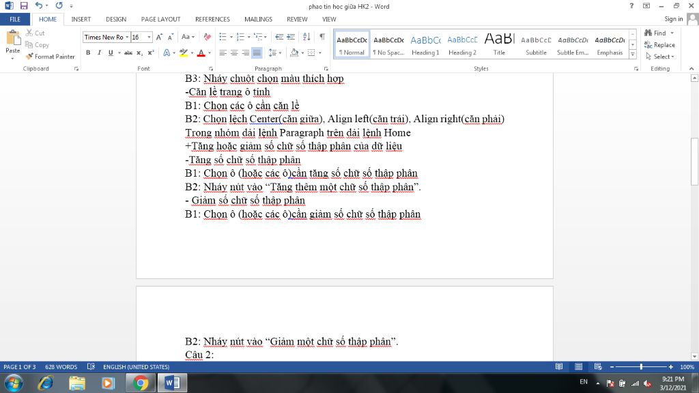Click the Save icon in the title bar
Image resolution: width=699 pixels, height=393 pixels.
[24, 5]
